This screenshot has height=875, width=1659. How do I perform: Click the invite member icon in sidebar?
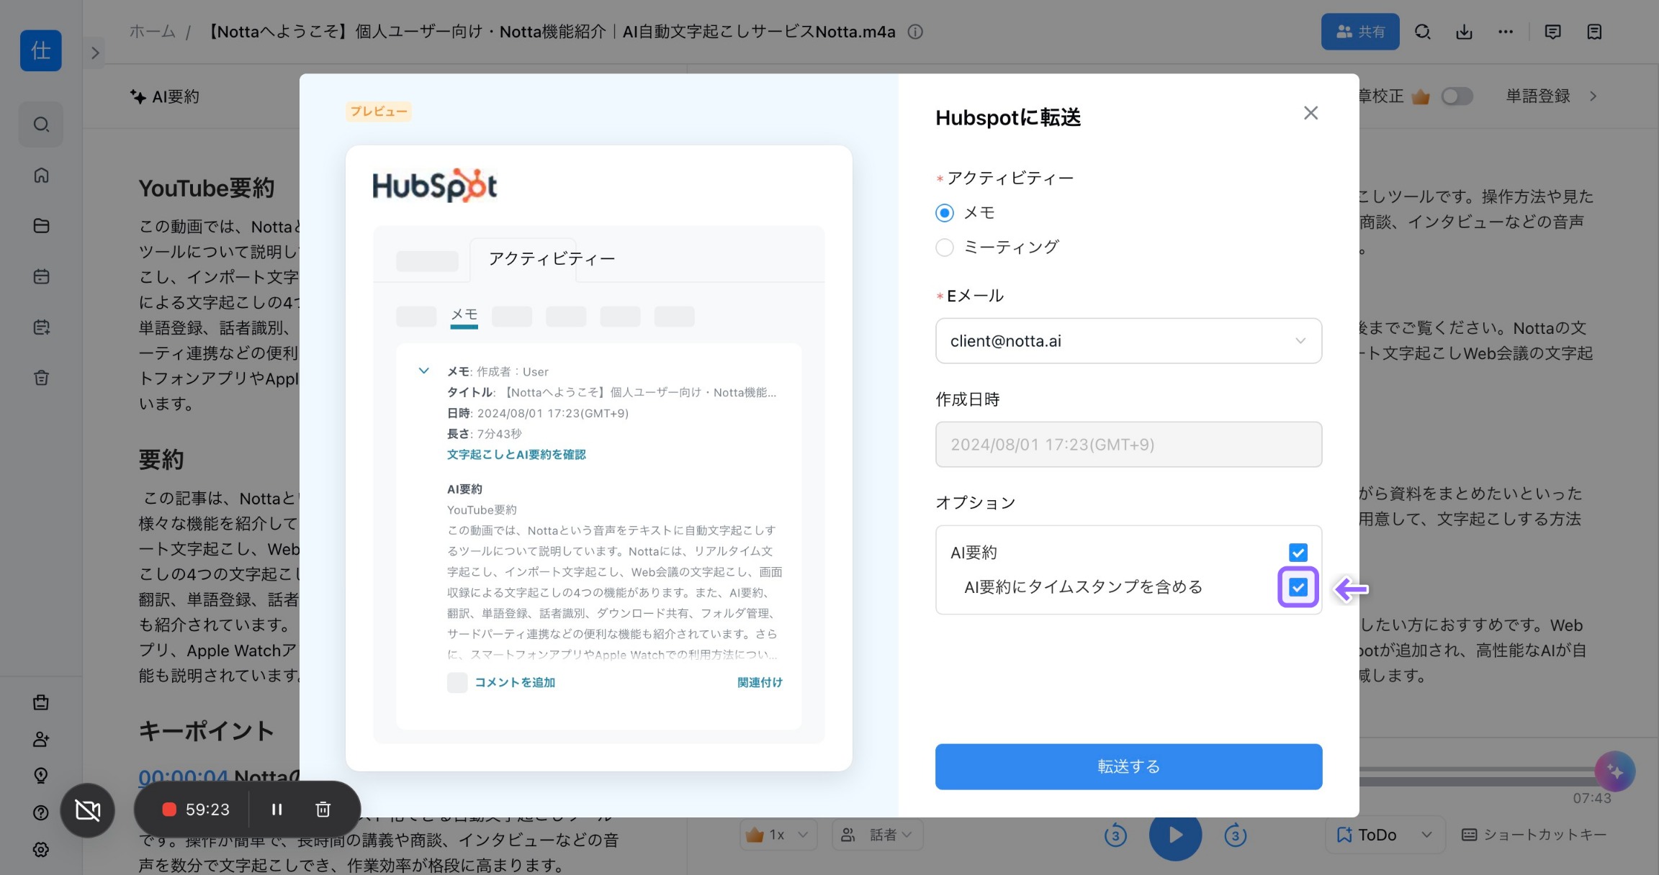[41, 739]
